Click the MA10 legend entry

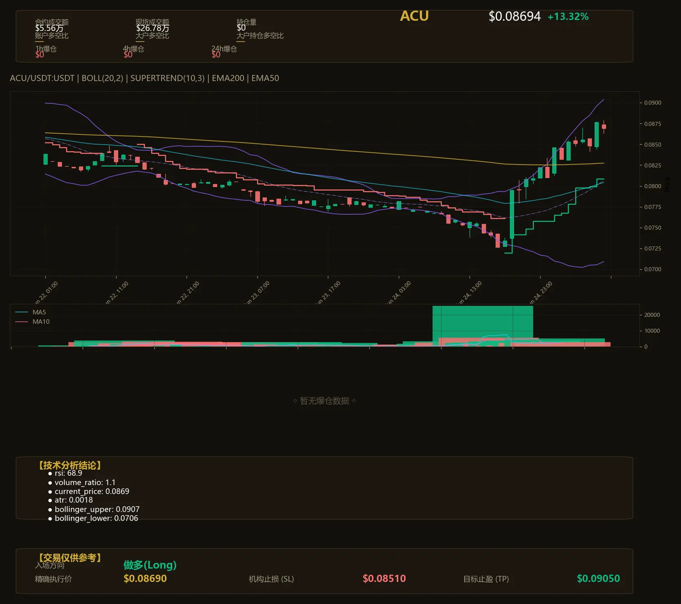(x=32, y=322)
